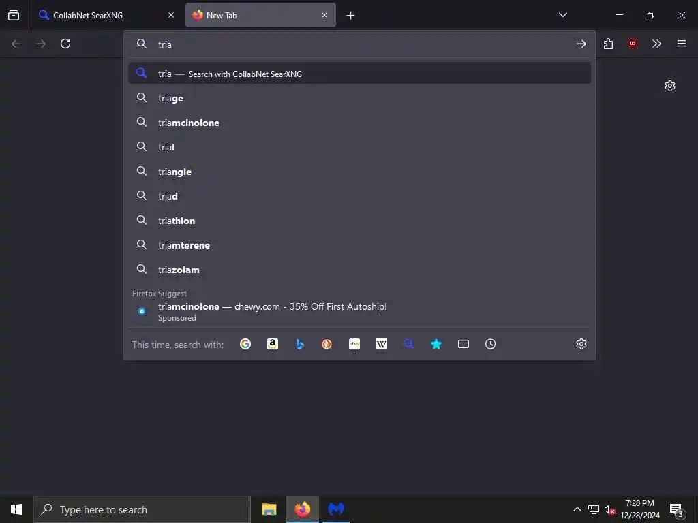Open a new tab with plus

click(x=351, y=16)
